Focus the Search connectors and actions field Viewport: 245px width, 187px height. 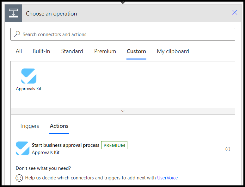(123, 34)
